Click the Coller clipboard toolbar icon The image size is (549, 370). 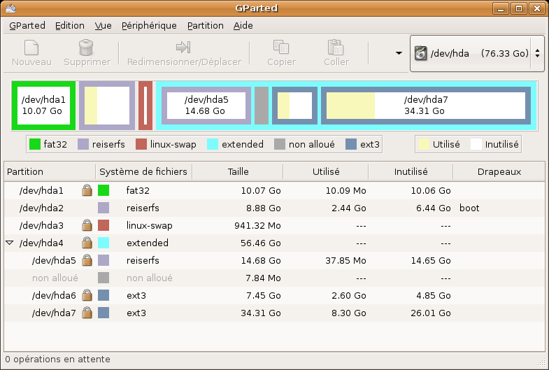pyautogui.click(x=336, y=48)
